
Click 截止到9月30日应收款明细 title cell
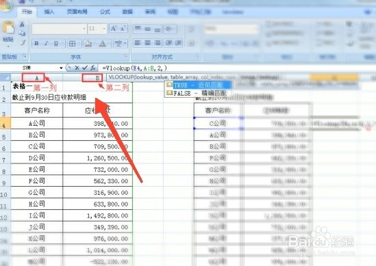pos(49,97)
